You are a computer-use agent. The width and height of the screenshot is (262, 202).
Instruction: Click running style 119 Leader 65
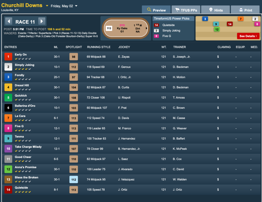pos(96,128)
